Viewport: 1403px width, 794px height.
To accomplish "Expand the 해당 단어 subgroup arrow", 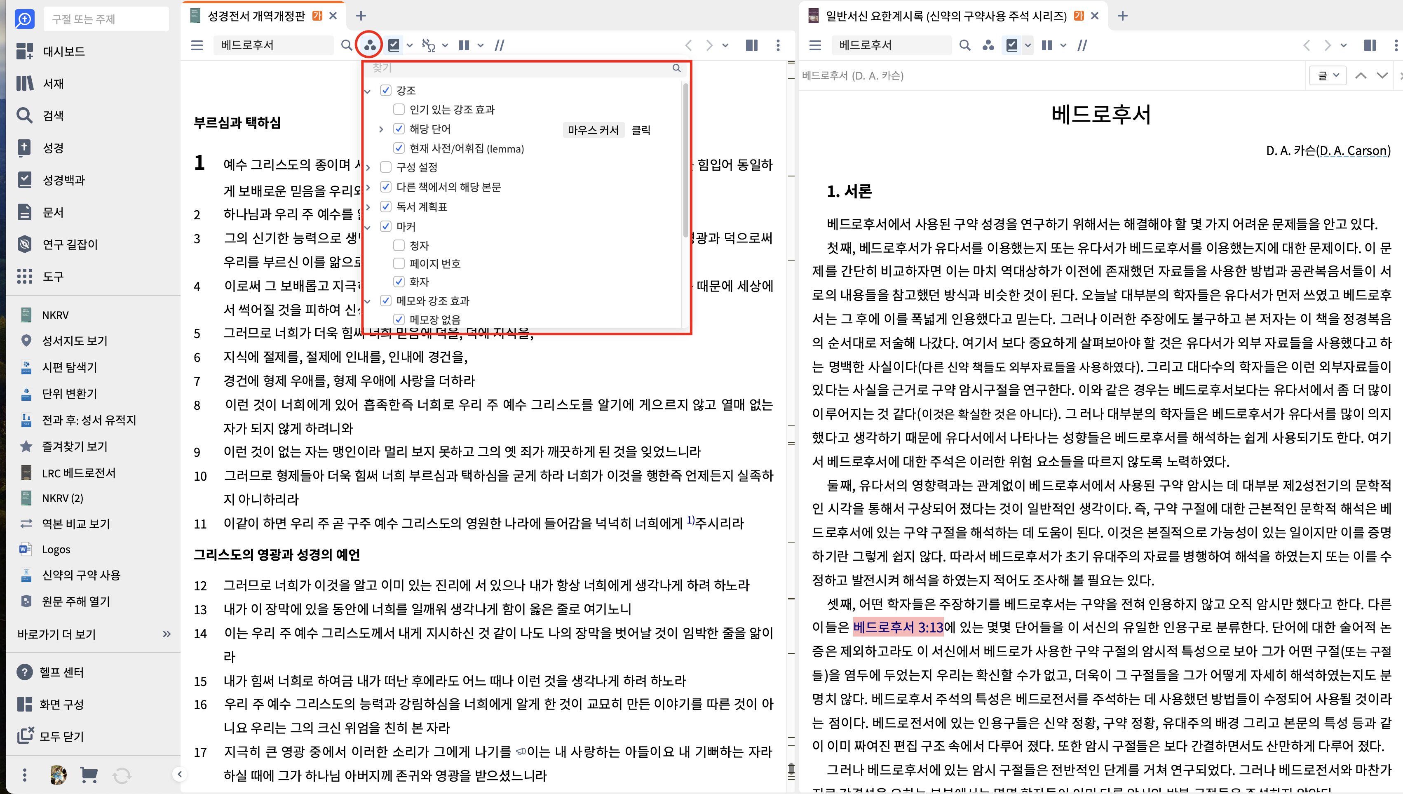I will pos(381,129).
